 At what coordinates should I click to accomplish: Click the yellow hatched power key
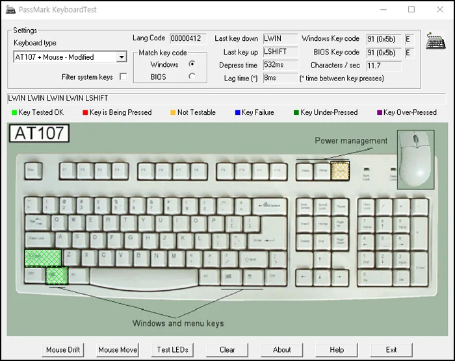click(x=340, y=171)
